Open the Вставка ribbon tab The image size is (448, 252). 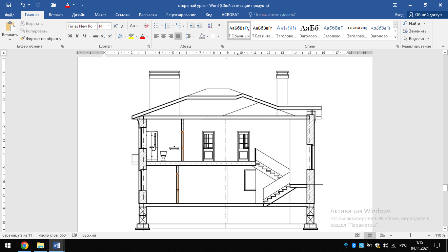pyautogui.click(x=55, y=15)
